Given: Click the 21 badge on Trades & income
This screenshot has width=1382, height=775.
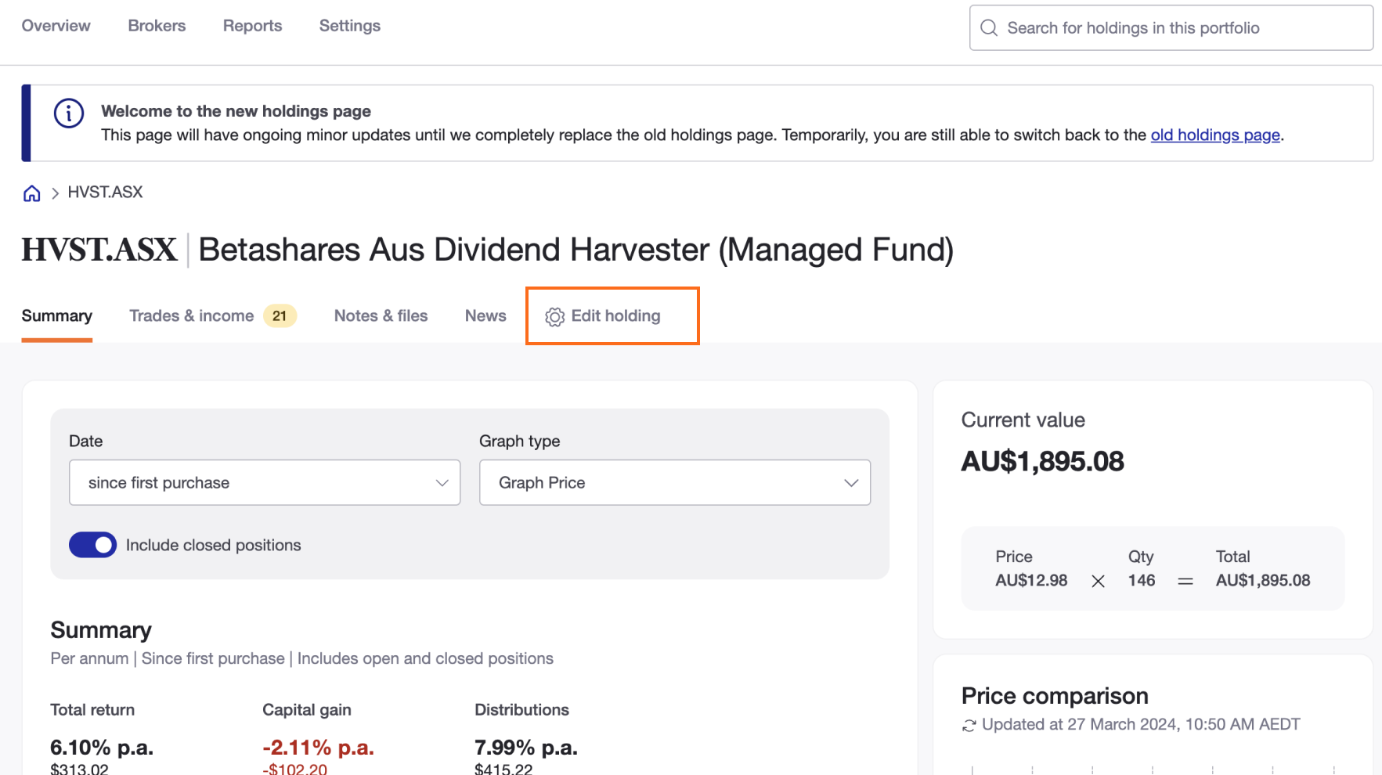Looking at the screenshot, I should 280,316.
